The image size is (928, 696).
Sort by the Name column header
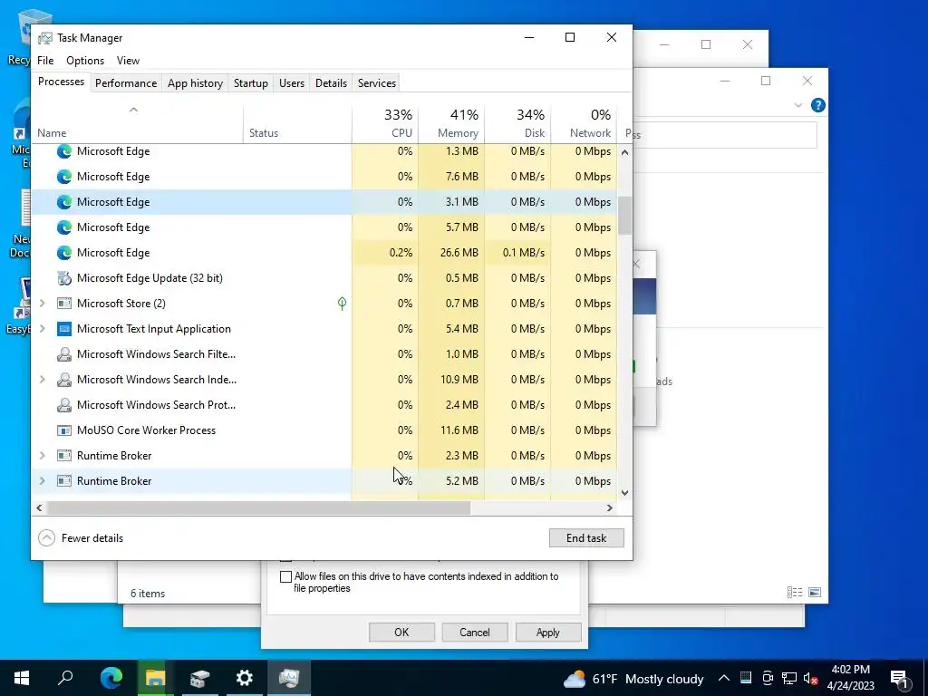coord(137,123)
